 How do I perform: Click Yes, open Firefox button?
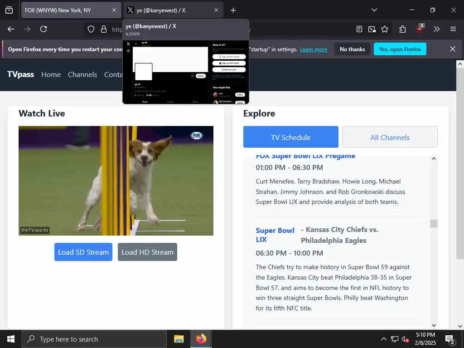point(400,49)
